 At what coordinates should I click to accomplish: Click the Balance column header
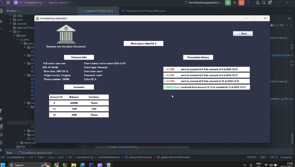coord(74,97)
